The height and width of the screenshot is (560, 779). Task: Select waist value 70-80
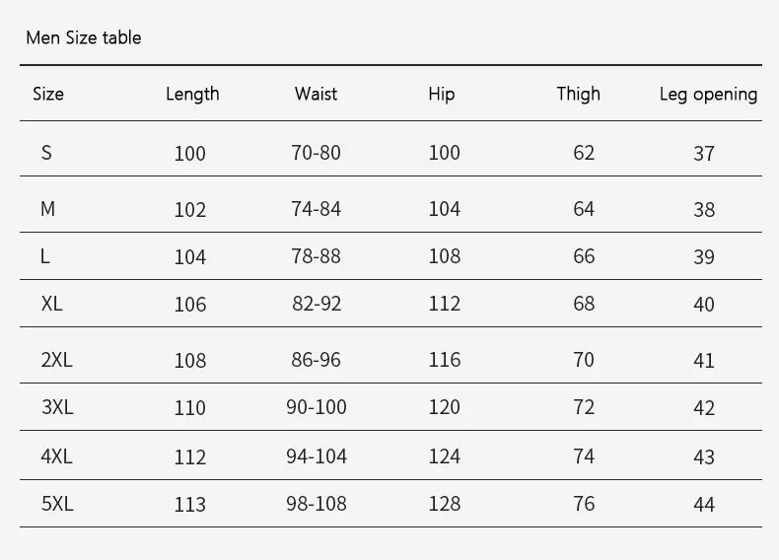click(316, 153)
